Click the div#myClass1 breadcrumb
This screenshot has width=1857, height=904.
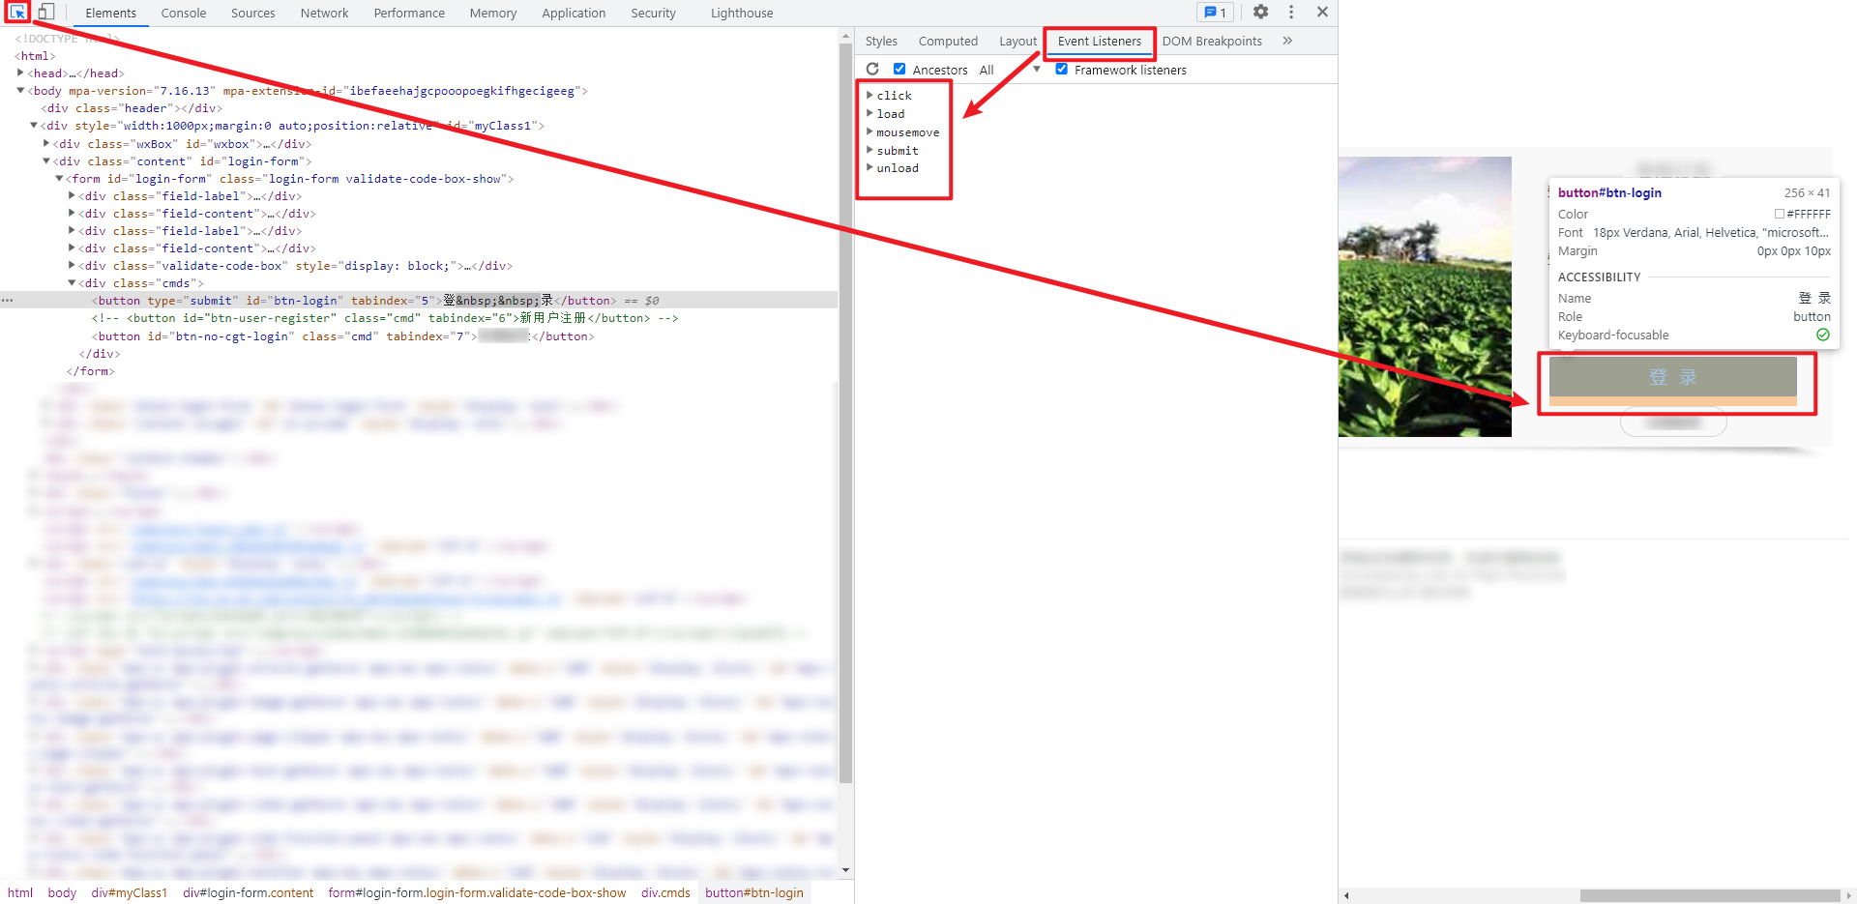130,892
